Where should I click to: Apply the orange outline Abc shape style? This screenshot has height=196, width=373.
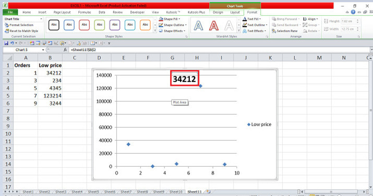pyautogui.click(x=145, y=25)
